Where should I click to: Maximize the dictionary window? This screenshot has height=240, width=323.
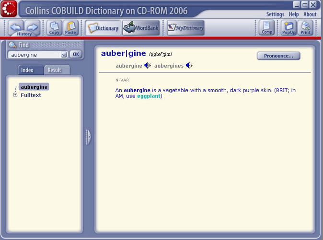coord(305,4)
